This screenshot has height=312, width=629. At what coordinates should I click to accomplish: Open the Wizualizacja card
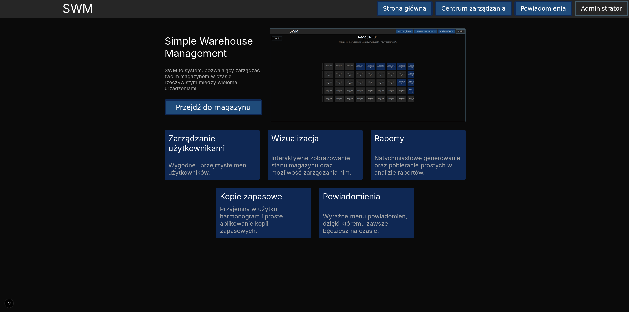[x=315, y=155]
